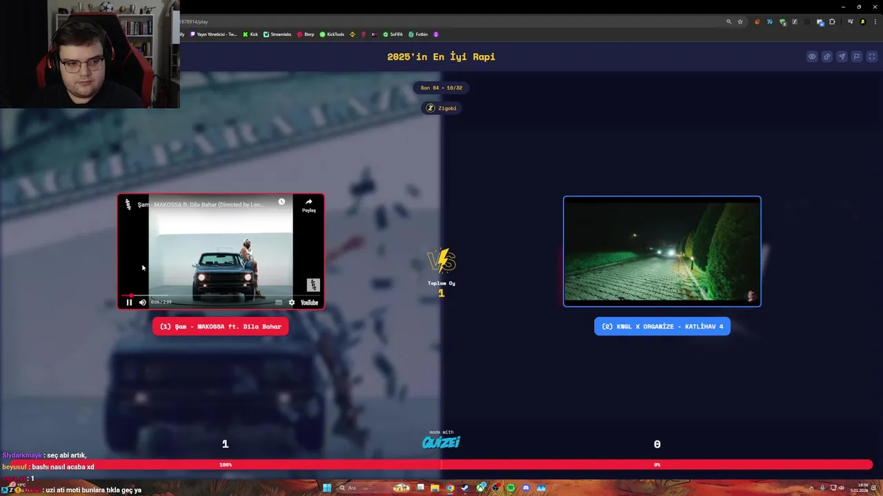Open the Chrome three-dot menu

(875, 22)
